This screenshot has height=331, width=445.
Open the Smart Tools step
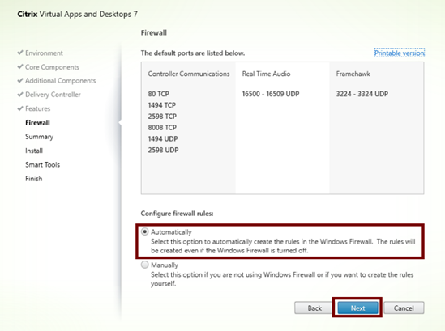coord(42,164)
